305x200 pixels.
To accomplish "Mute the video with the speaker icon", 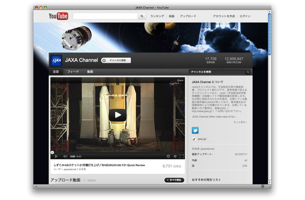I will (65, 156).
